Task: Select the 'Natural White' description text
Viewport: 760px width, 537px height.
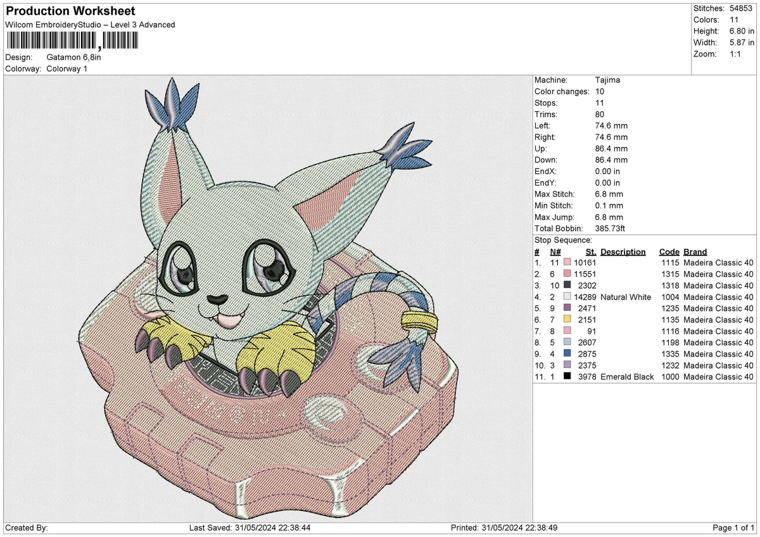Action: [626, 297]
